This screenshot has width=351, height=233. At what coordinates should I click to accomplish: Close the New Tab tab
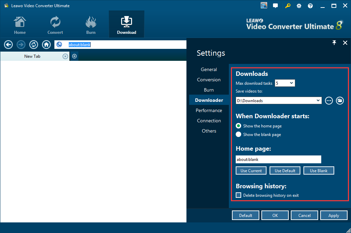tap(65, 56)
